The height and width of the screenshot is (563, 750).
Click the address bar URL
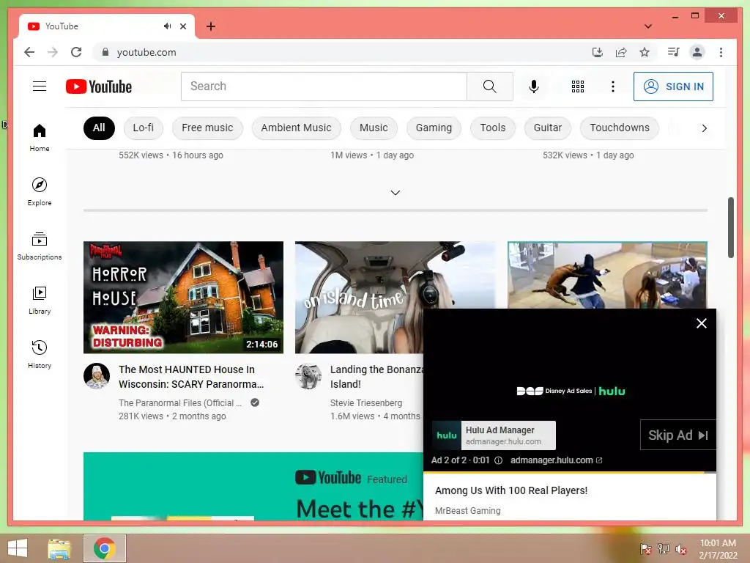click(x=146, y=52)
